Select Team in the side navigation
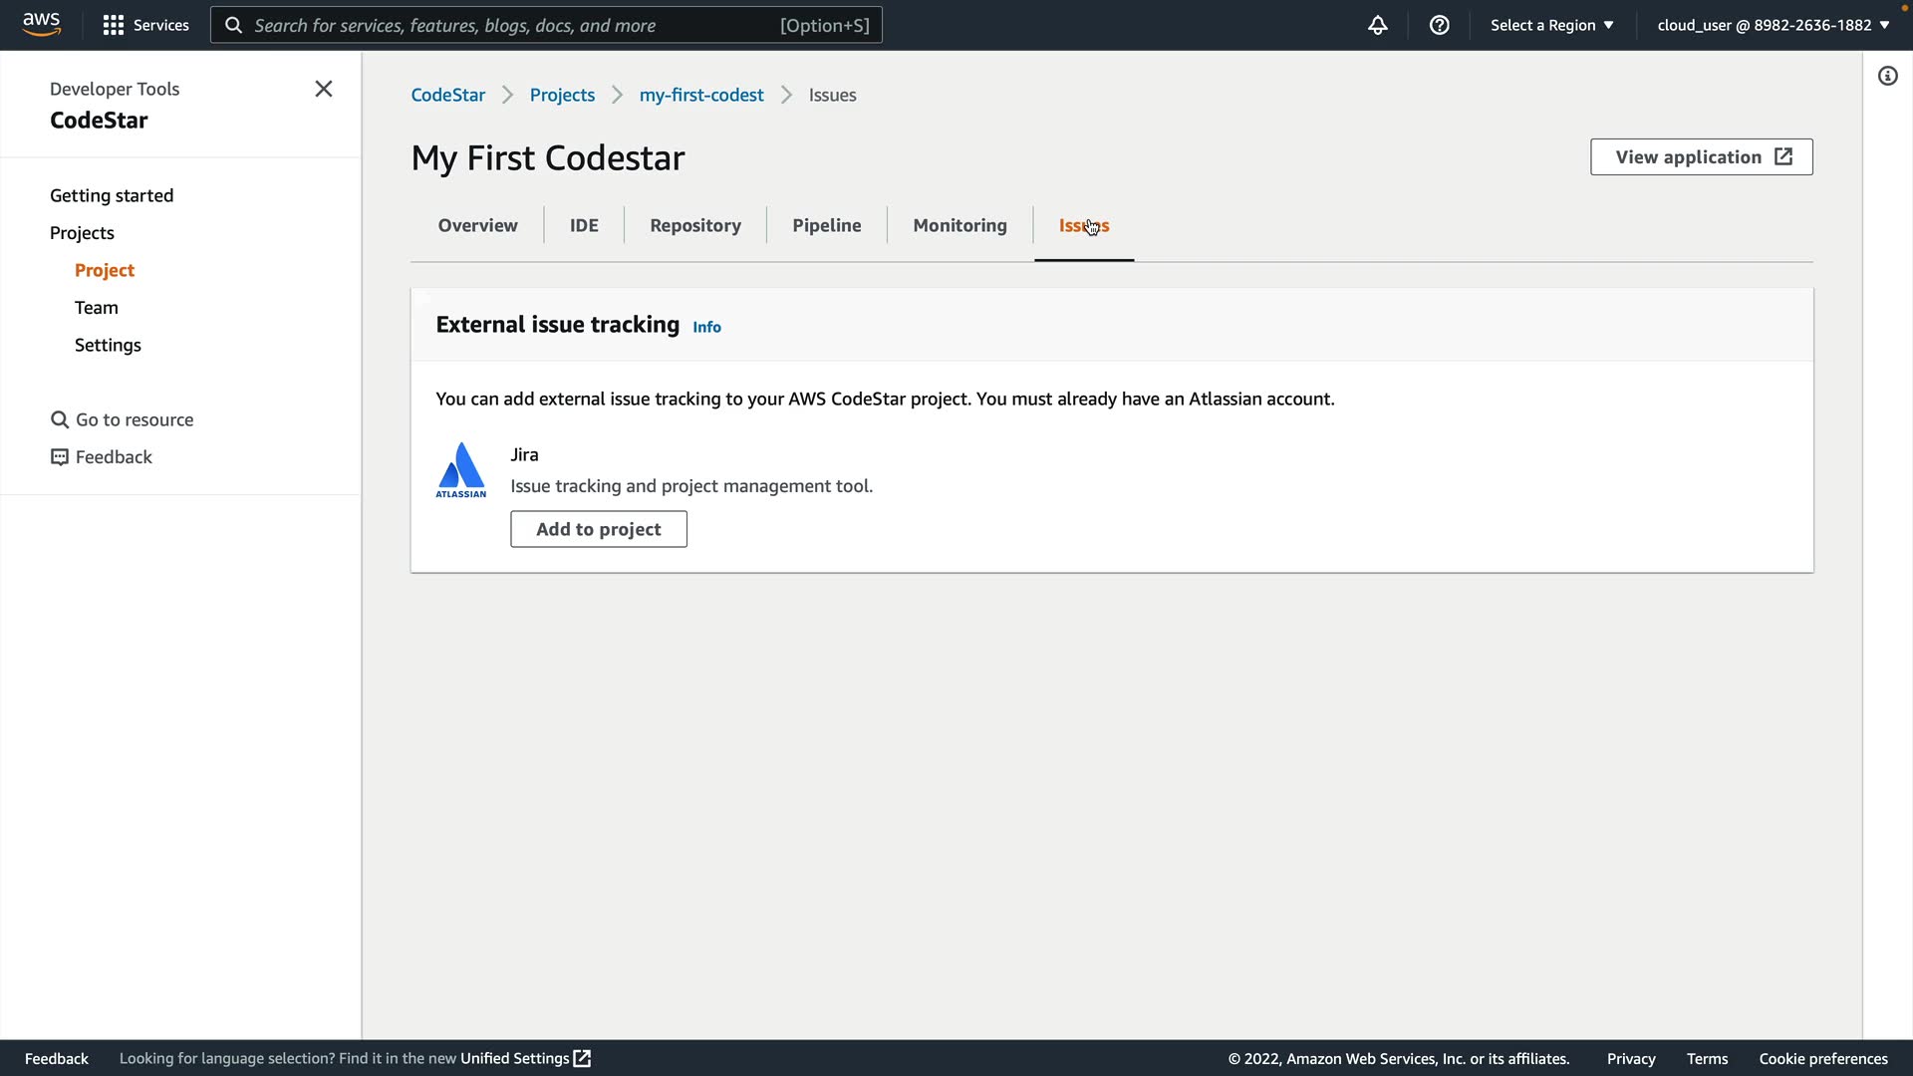Image resolution: width=1913 pixels, height=1076 pixels. (96, 308)
